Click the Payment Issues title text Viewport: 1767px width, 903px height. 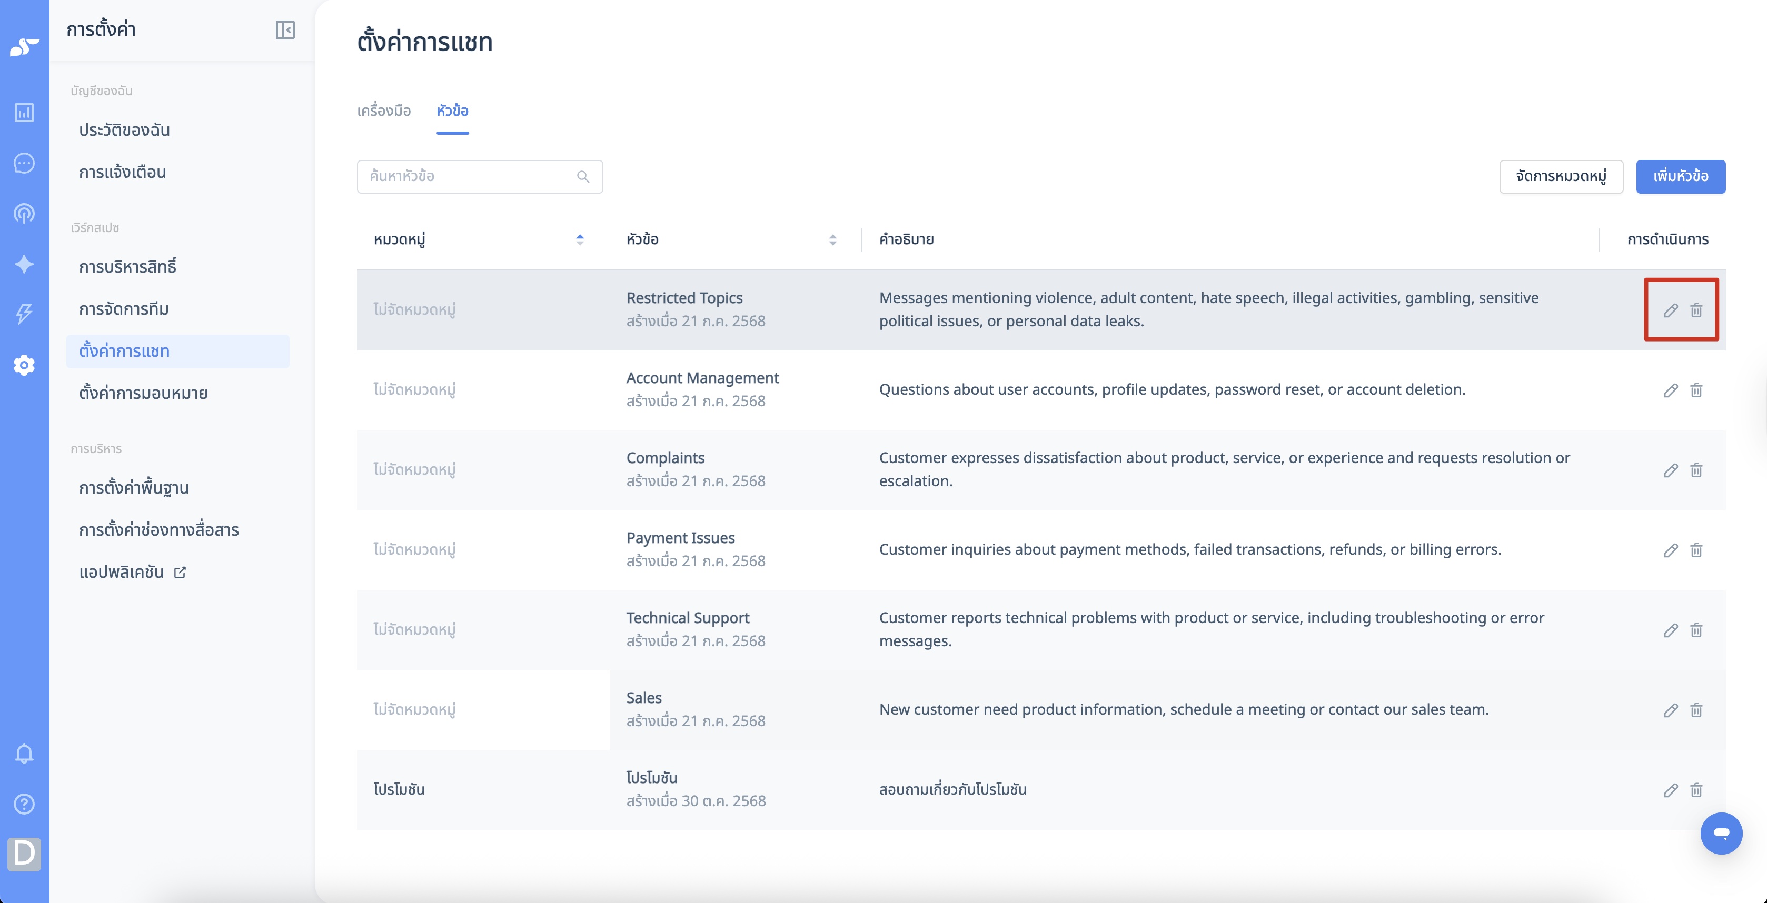(680, 538)
